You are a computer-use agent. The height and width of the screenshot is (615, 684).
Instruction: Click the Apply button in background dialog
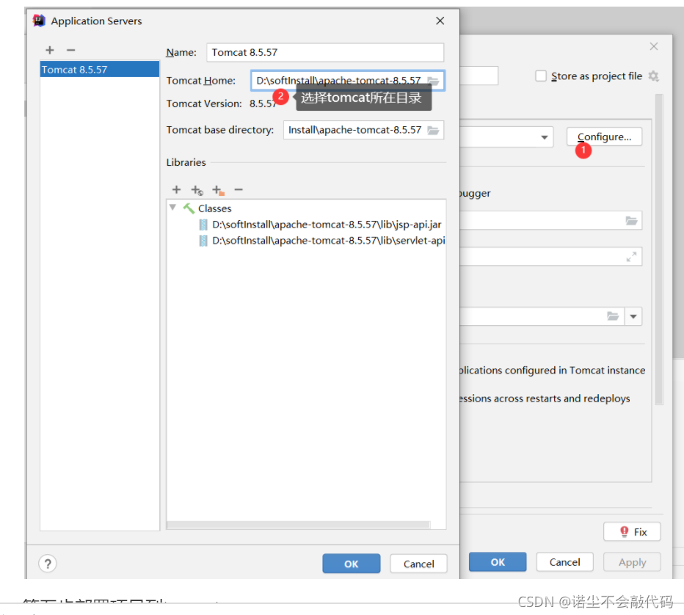click(x=632, y=561)
